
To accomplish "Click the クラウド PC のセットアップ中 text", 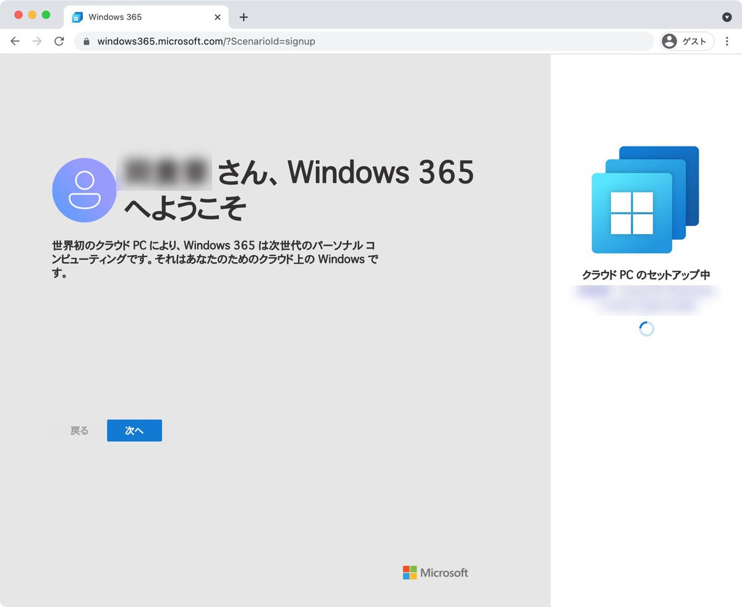I will coord(646,275).
